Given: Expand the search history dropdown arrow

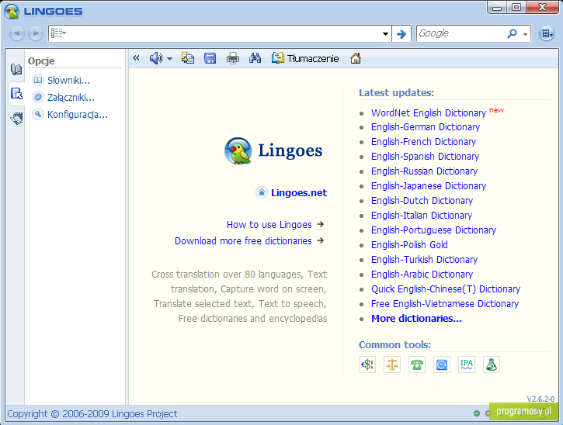Looking at the screenshot, I should (385, 33).
